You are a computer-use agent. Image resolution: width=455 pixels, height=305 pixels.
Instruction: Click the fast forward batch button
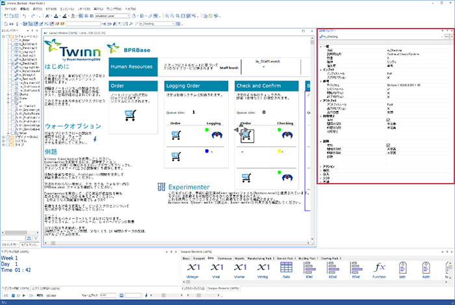(x=31, y=295)
